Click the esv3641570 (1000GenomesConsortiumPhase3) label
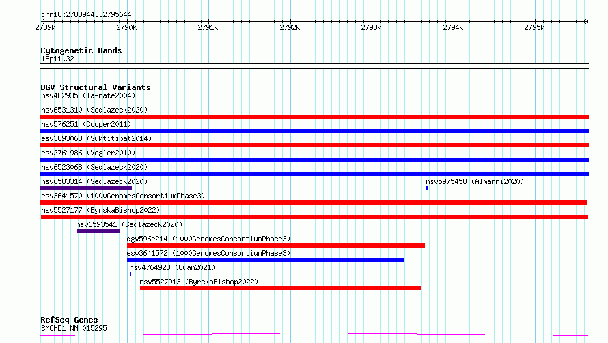This screenshot has height=343, width=608. coord(123,196)
